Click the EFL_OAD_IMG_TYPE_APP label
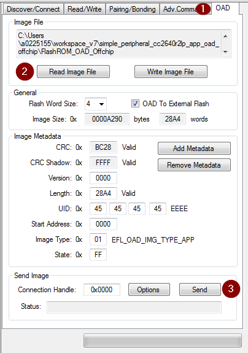This screenshot has height=353, width=248. tap(153, 240)
